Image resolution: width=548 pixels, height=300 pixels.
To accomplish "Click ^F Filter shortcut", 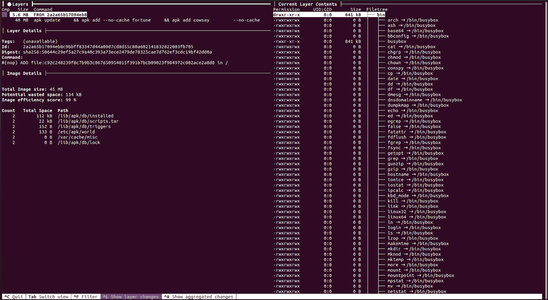I will (85, 297).
